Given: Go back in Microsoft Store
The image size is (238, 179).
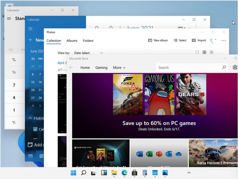Looking at the screenshot, I should click(71, 67).
